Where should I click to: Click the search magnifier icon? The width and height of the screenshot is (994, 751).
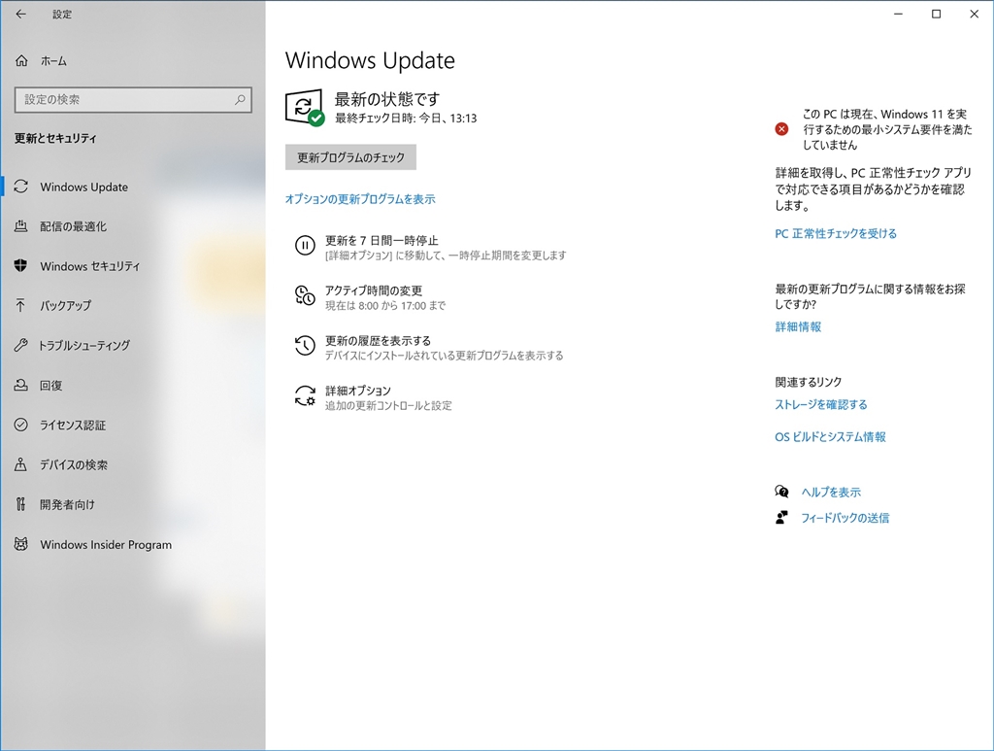tap(240, 100)
